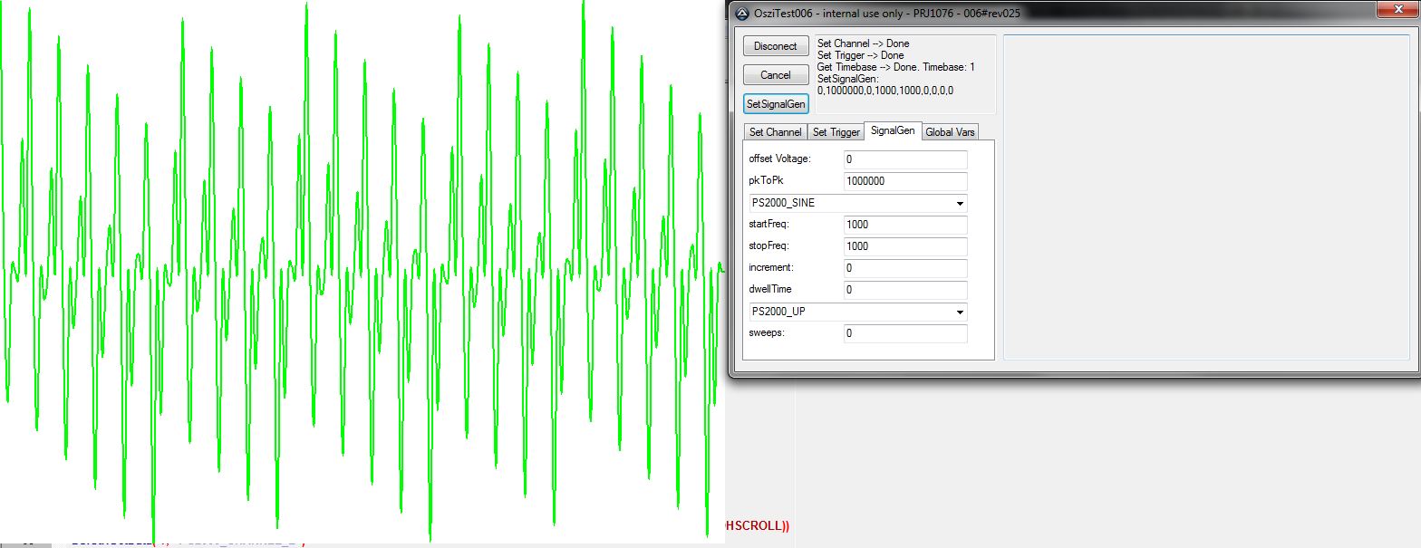
Task: Select the stopFreq text box
Action: point(904,246)
